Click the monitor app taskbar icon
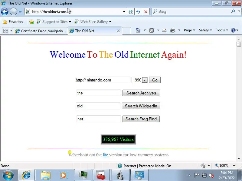This screenshot has height=181, width=242. pos(83,175)
